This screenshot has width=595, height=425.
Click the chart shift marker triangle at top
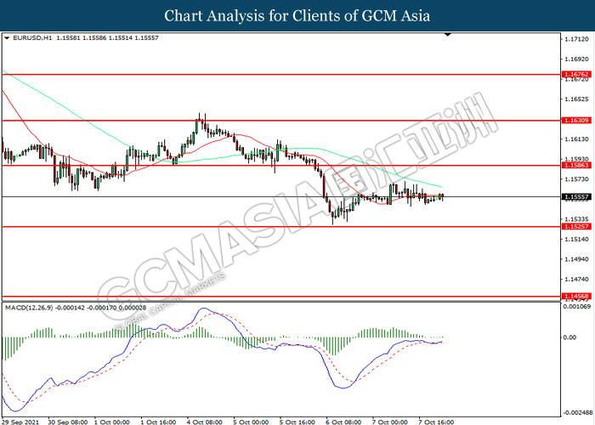pos(448,35)
